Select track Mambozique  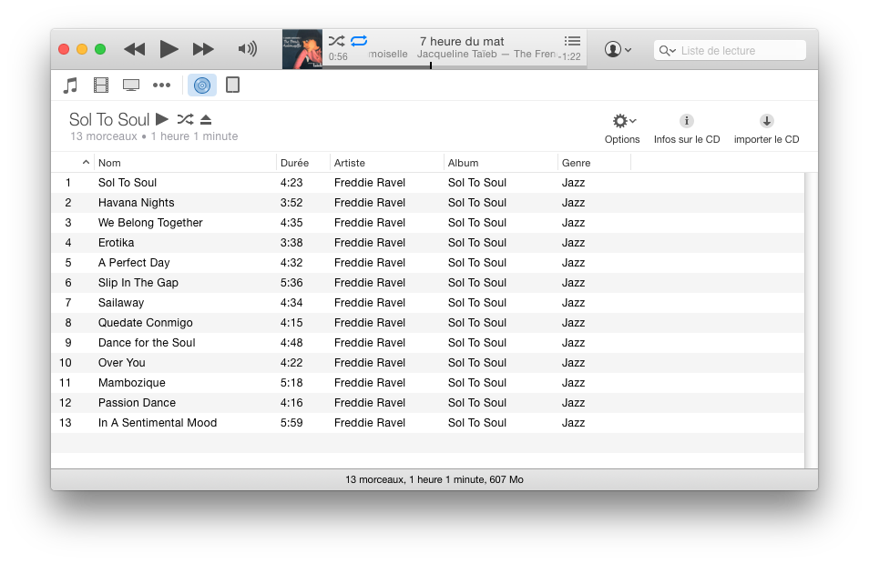coord(427,383)
